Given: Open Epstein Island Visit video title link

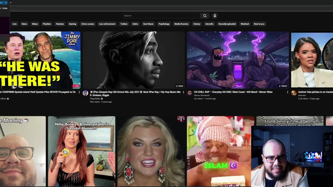Looking at the screenshot, I should pyautogui.click(x=38, y=92).
